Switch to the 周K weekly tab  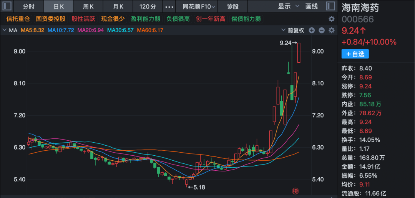(88, 7)
